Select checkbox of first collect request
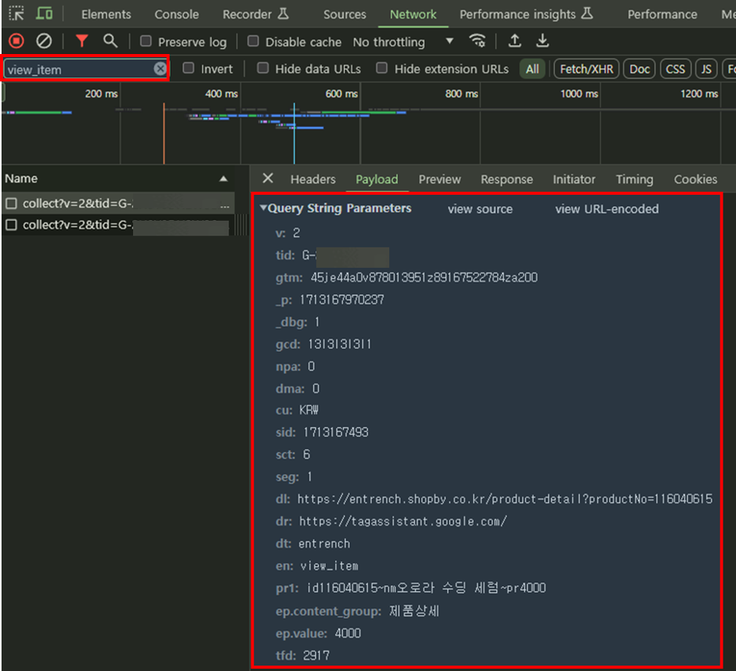Screen dimensions: 736x671 (11, 203)
